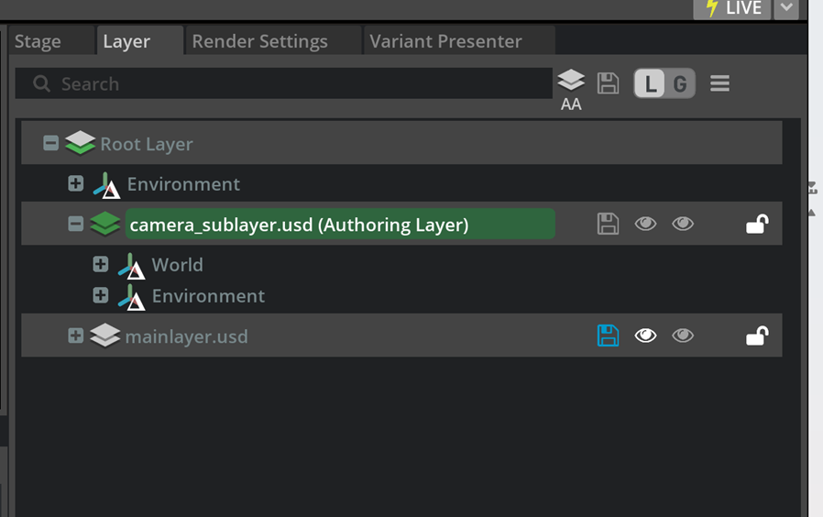Click the Root Layer stack icon
The height and width of the screenshot is (517, 823).
(81, 143)
